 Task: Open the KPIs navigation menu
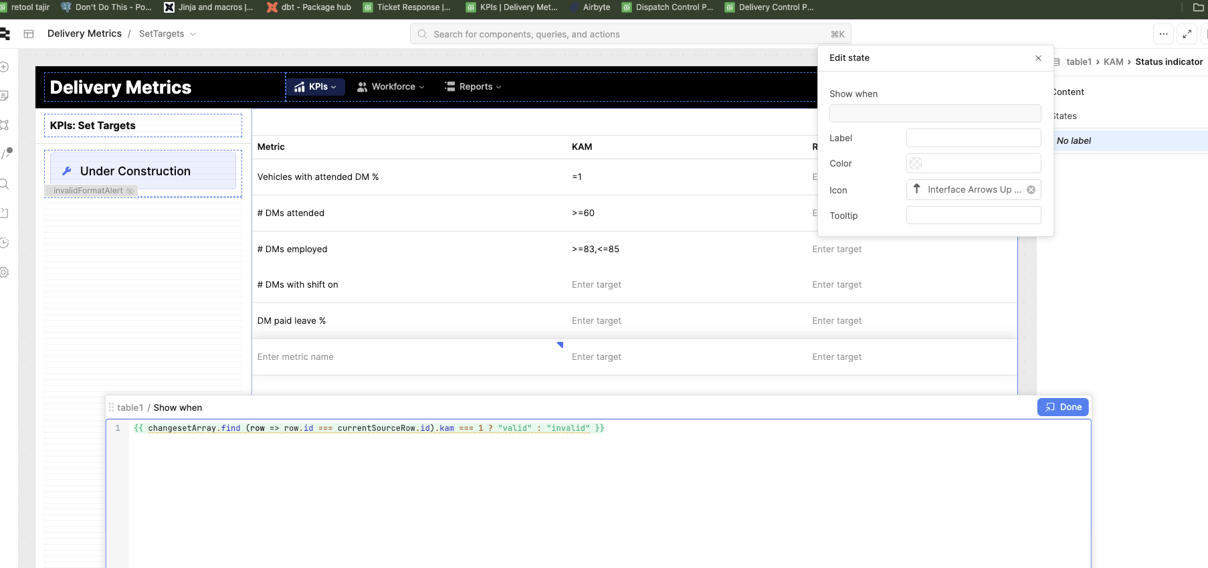click(315, 87)
